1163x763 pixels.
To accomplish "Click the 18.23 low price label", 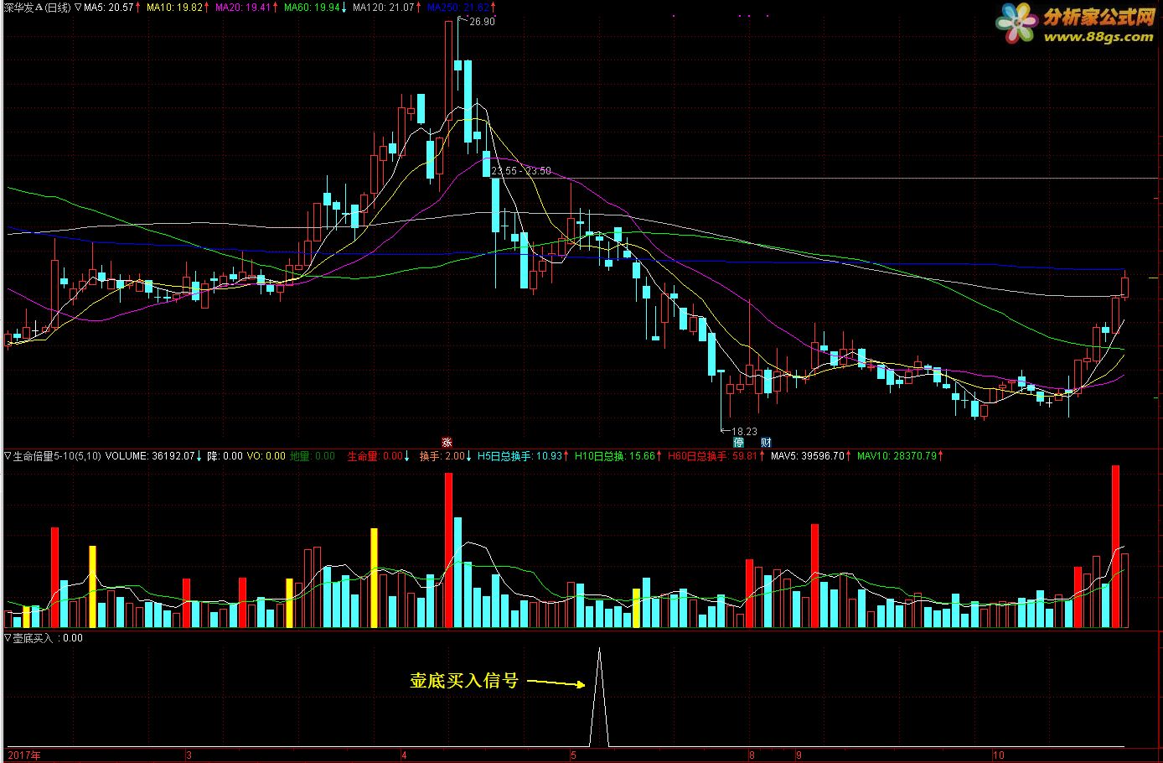I will pyautogui.click(x=743, y=431).
